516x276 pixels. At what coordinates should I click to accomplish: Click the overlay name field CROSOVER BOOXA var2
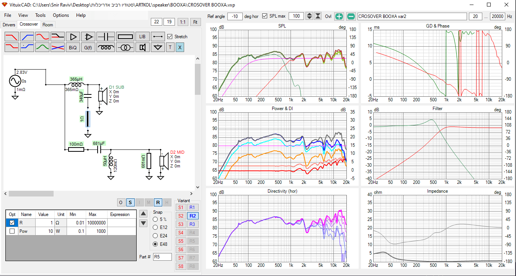(x=412, y=16)
